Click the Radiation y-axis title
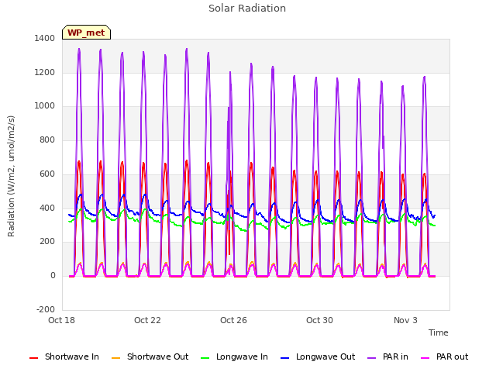496x372 pixels. click(11, 176)
